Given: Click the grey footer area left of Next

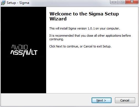Looking at the screenshot, I should (x=46, y=100).
